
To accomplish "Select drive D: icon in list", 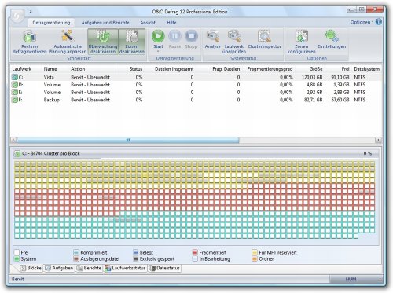I will (x=15, y=85).
